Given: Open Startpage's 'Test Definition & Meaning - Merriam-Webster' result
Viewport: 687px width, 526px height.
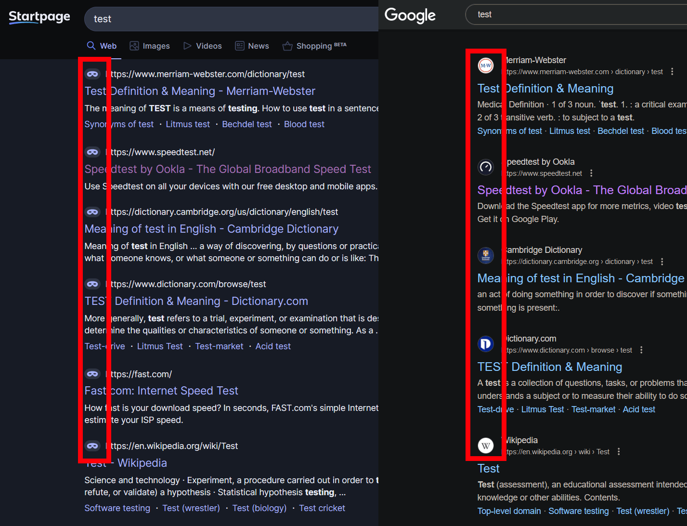Looking at the screenshot, I should (200, 91).
